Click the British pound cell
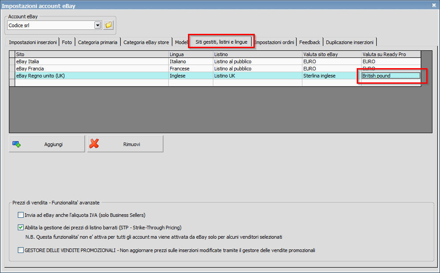 click(x=391, y=76)
